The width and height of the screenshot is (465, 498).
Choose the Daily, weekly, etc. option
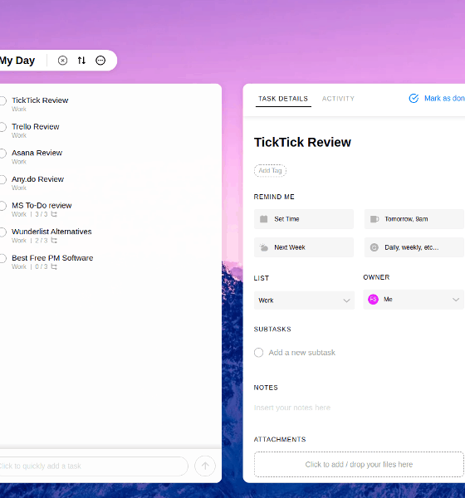414,247
